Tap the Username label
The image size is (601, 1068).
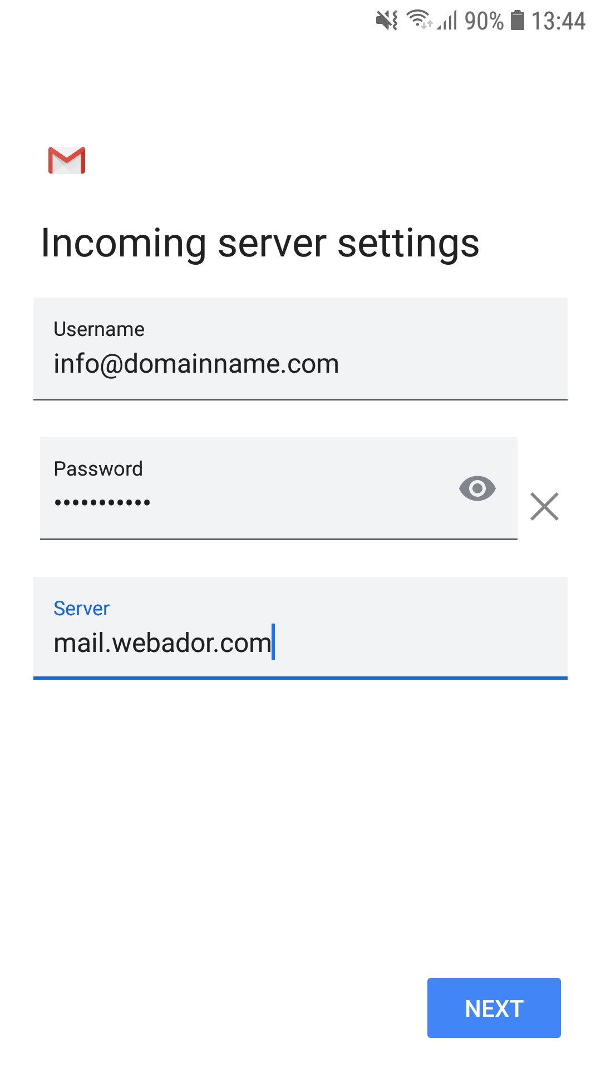click(99, 329)
